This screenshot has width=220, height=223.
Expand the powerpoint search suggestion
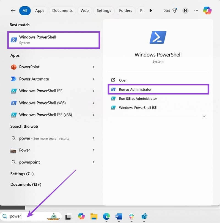(x=94, y=162)
